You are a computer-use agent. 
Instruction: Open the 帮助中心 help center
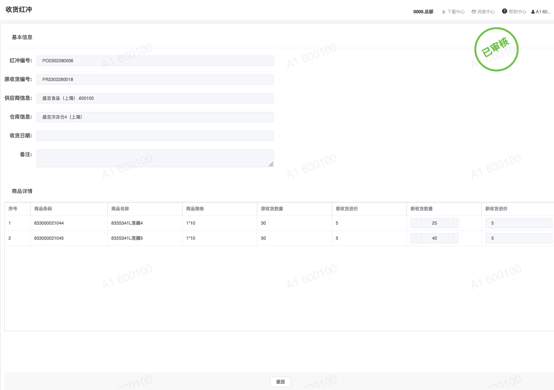point(514,12)
